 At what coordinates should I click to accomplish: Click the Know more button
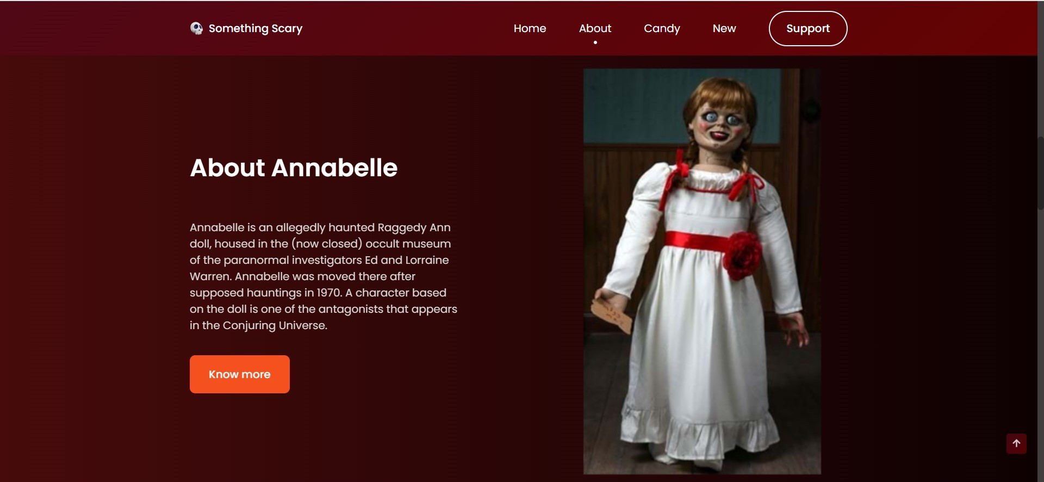(240, 374)
